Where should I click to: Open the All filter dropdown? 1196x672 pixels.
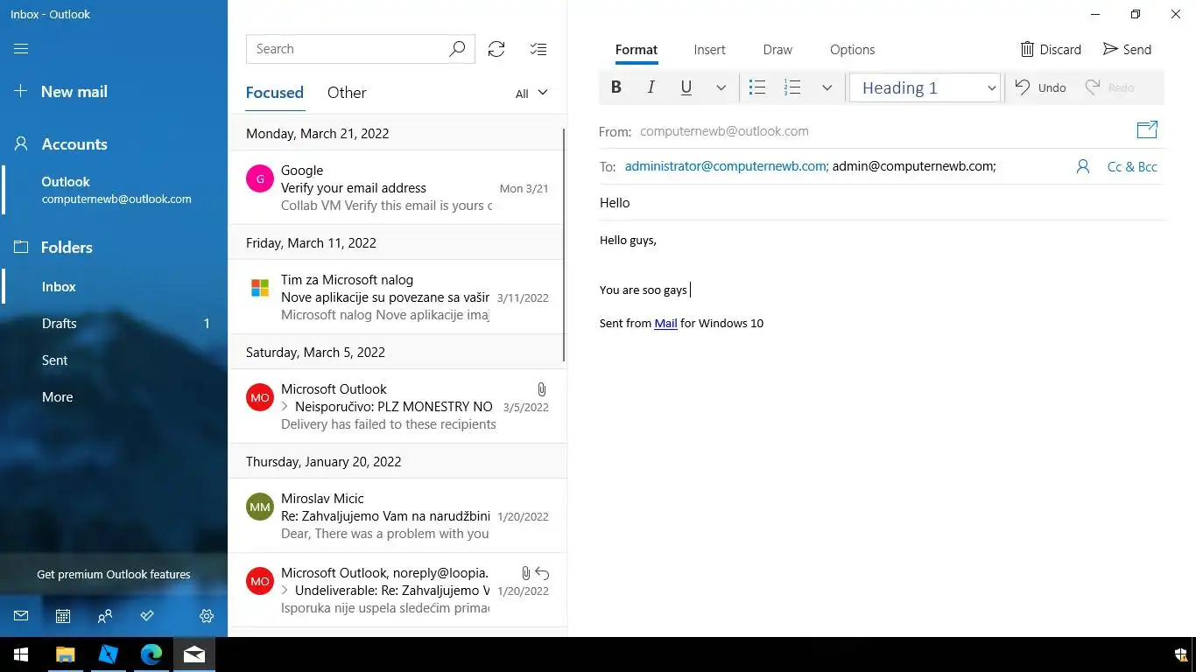(531, 94)
